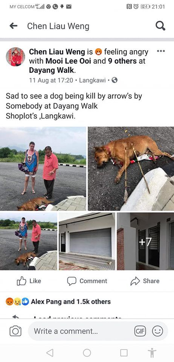Tap the Android home circle button
This screenshot has height=362, width=174.
(x=87, y=353)
